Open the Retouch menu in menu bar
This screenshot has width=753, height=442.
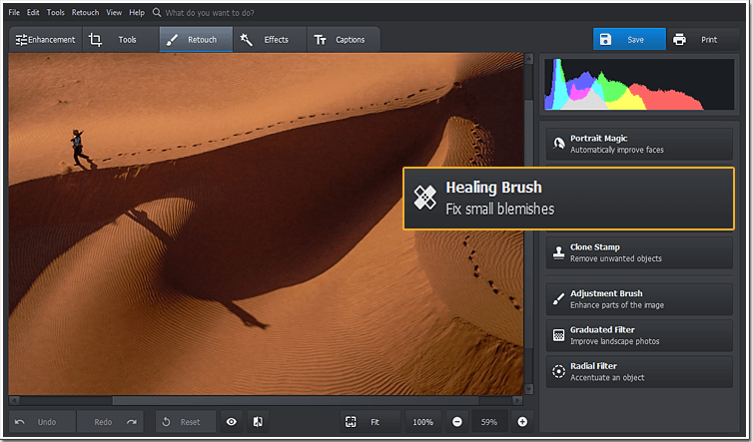pos(85,13)
